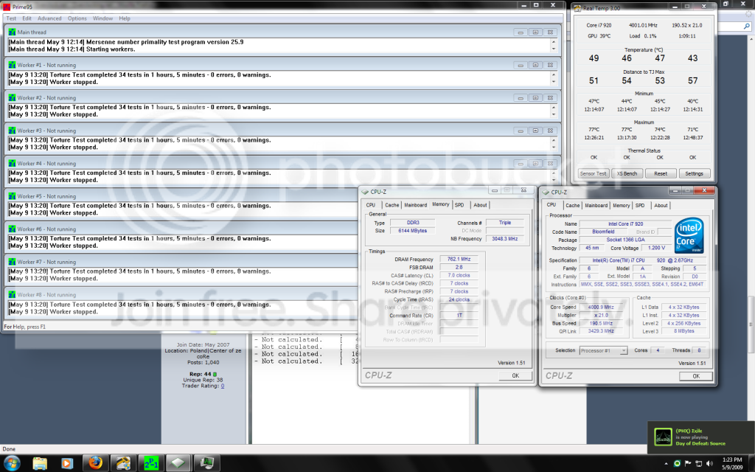The height and width of the screenshot is (472, 755).
Task: Click the XS Bench button in Real Temp
Action: [627, 173]
